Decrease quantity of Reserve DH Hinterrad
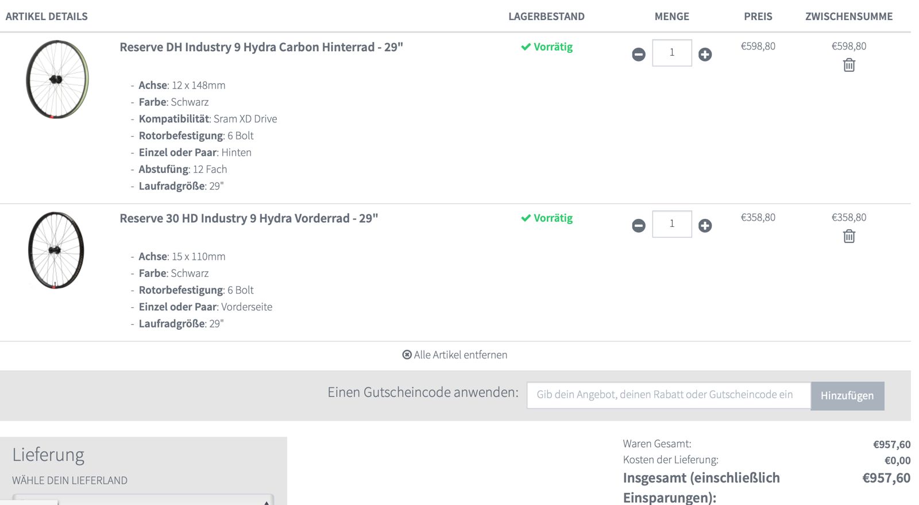The width and height of the screenshot is (919, 505). [639, 55]
